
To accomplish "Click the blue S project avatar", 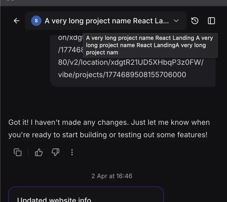I will pyautogui.click(x=36, y=21).
